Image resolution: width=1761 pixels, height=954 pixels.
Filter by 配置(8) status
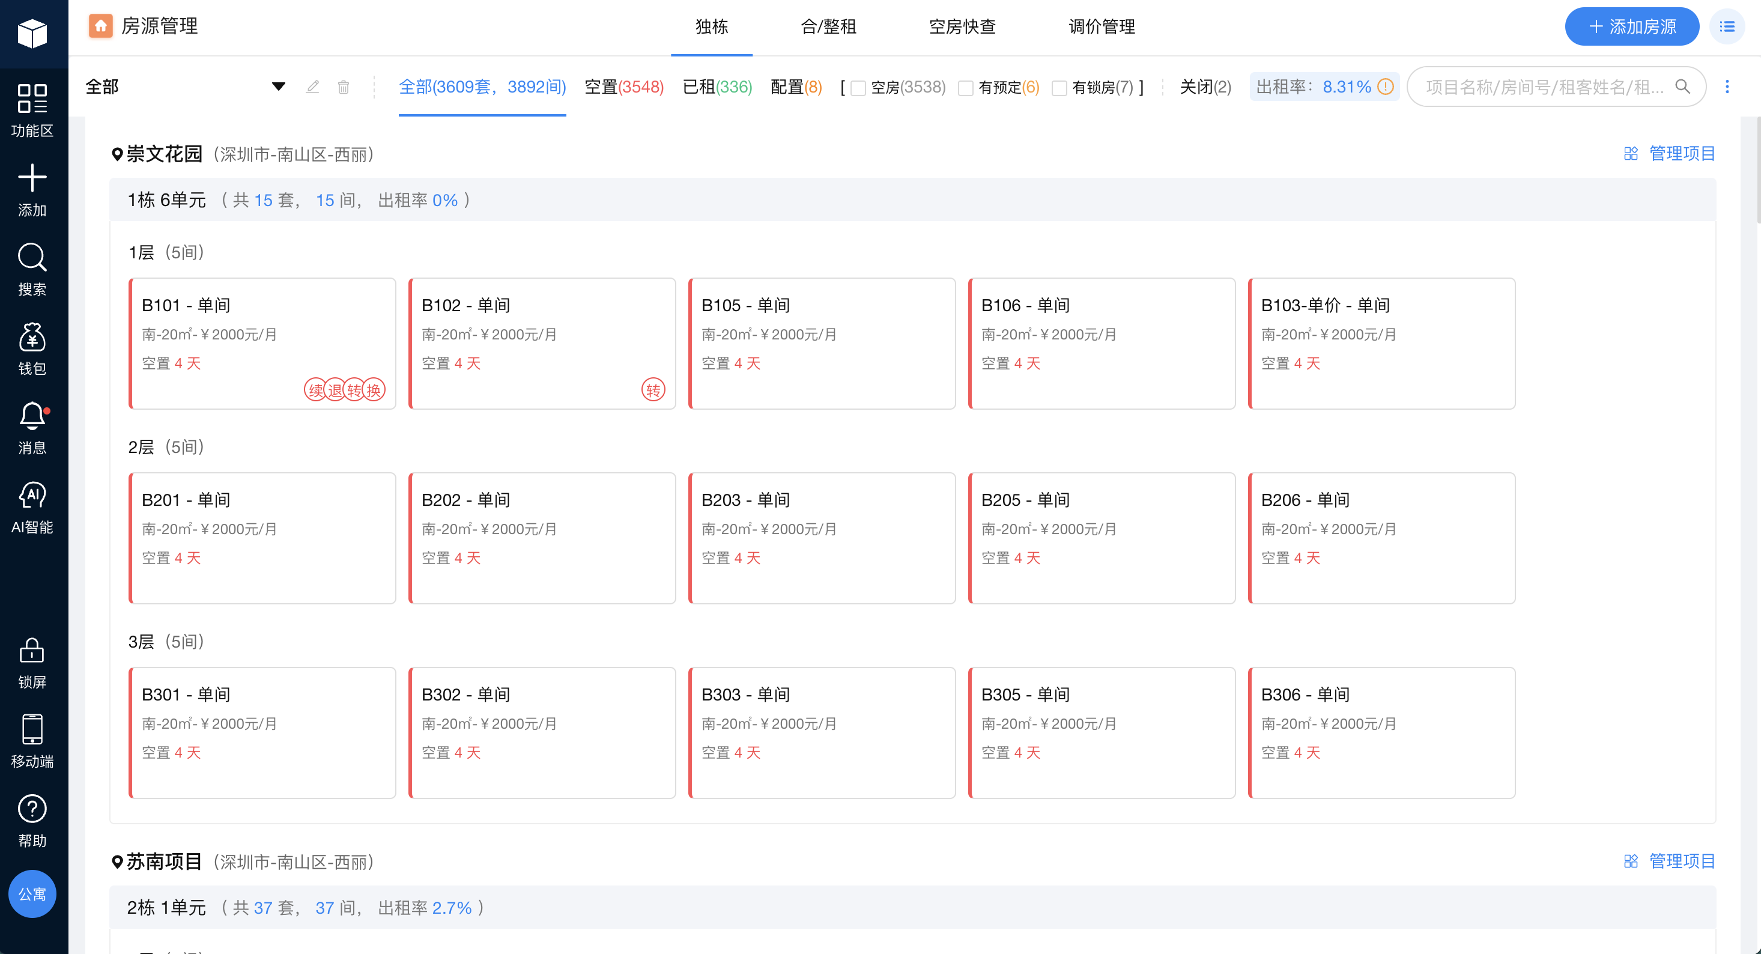796,88
